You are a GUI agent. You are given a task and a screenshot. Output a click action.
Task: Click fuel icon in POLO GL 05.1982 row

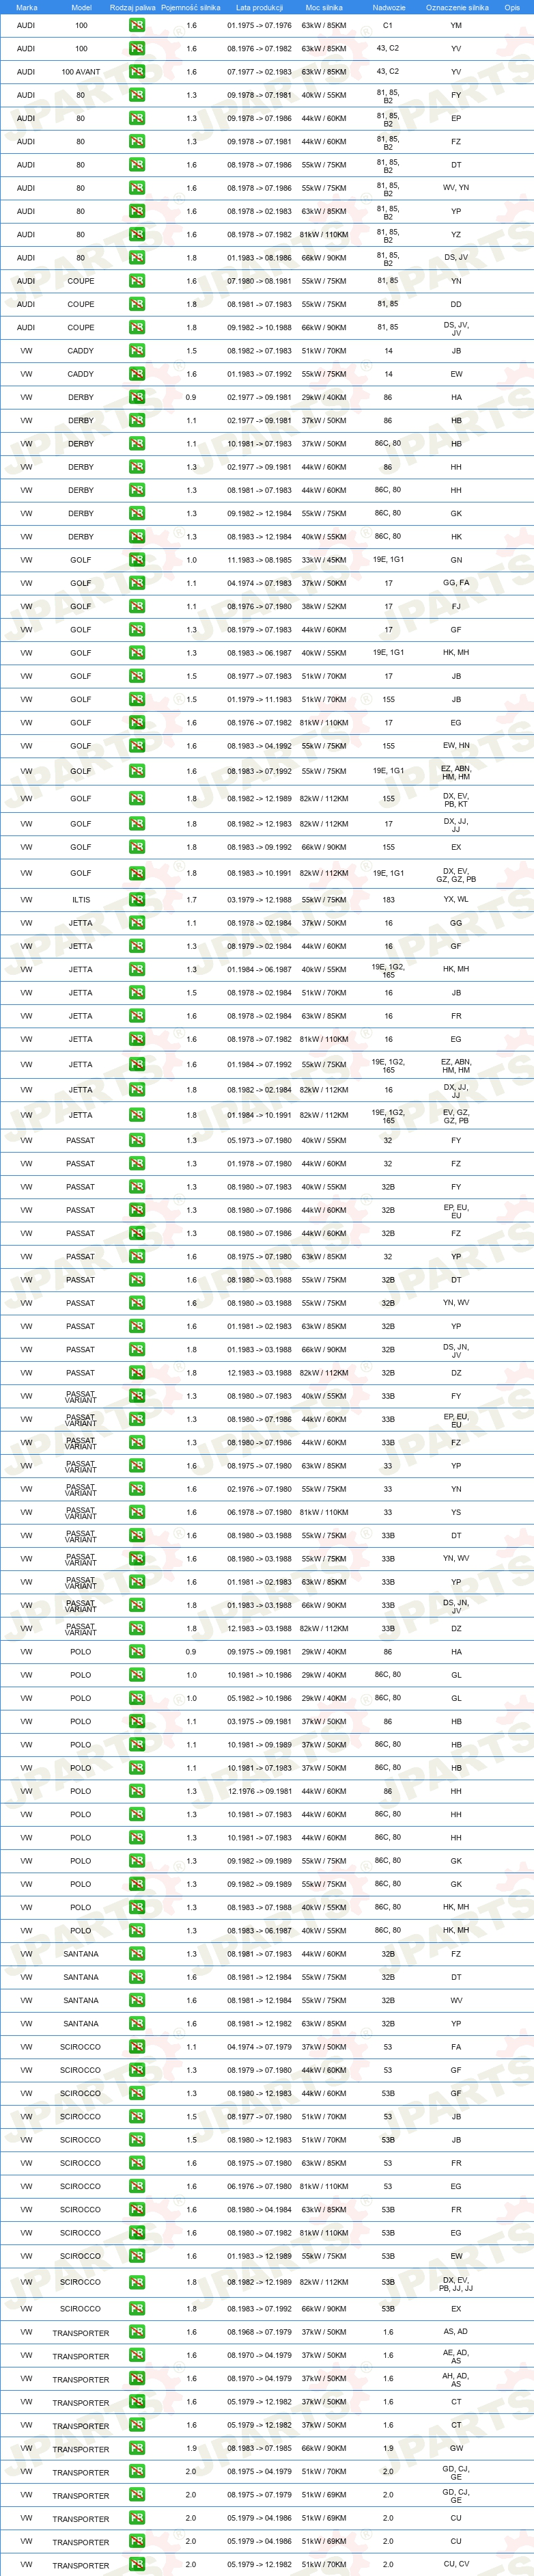137,1698
